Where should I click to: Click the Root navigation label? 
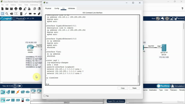(x=153, y=18)
